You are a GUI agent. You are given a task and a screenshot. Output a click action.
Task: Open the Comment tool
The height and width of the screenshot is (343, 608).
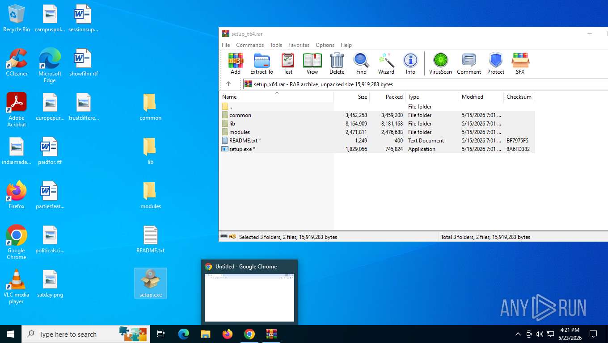pyautogui.click(x=469, y=63)
